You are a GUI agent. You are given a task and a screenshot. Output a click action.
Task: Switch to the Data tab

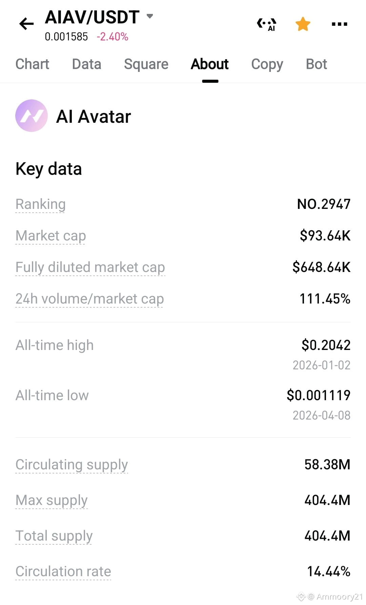(86, 64)
